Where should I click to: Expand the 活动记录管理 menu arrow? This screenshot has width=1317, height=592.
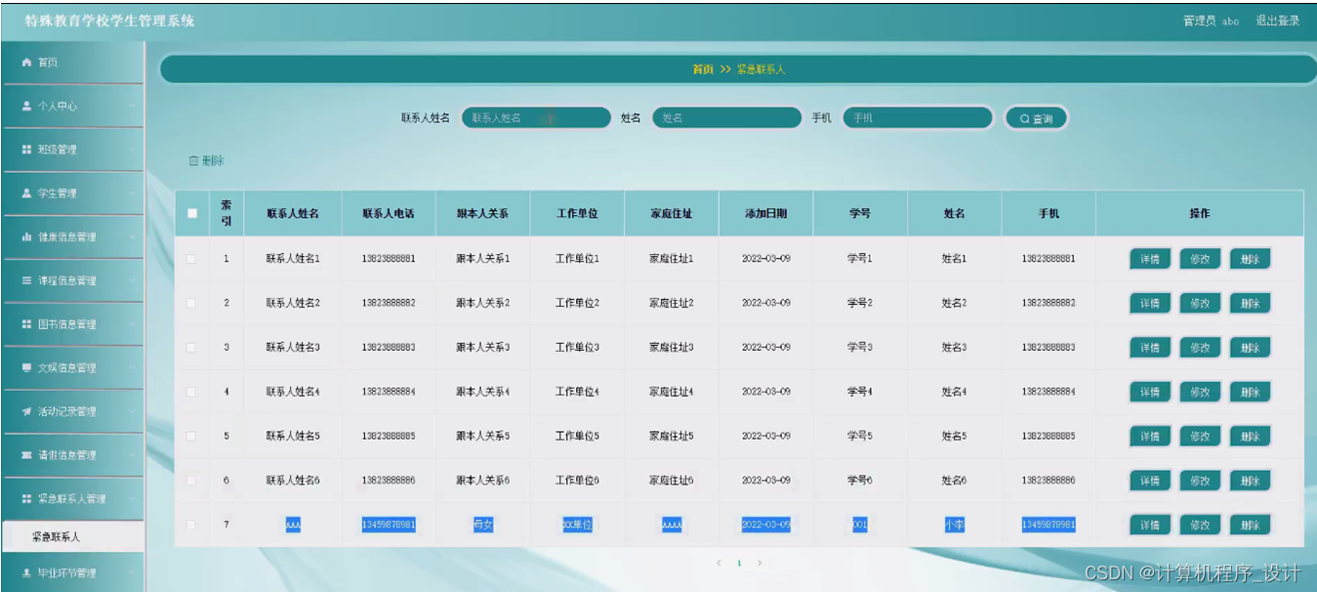point(131,412)
